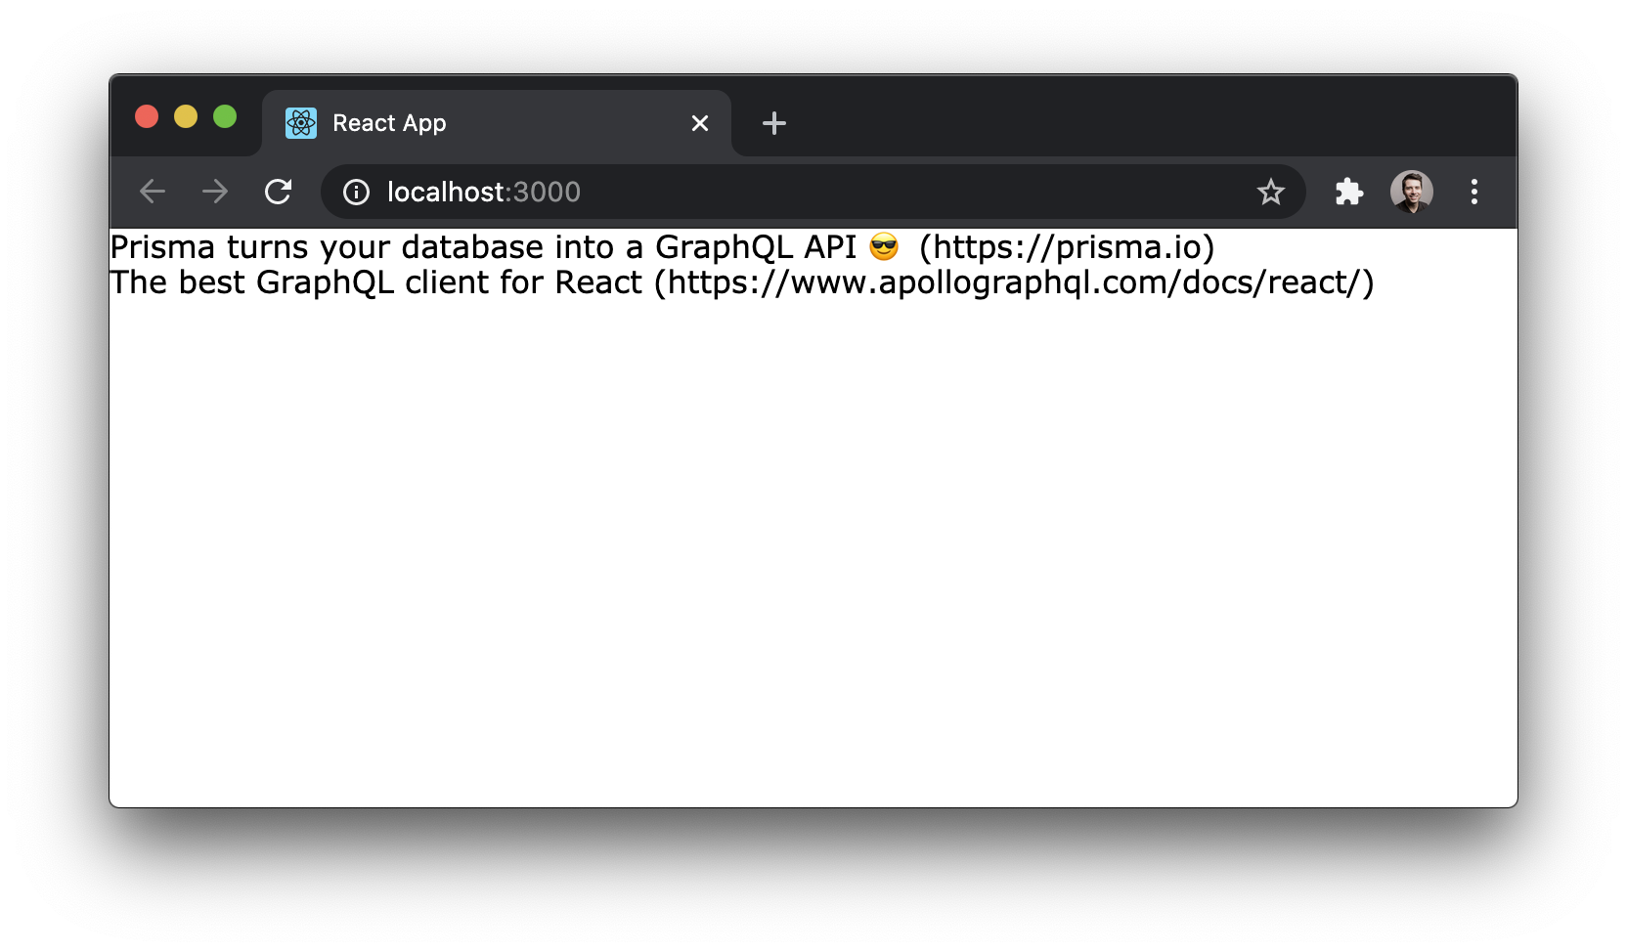
Task: View site information icon in address bar
Action: [x=356, y=192]
